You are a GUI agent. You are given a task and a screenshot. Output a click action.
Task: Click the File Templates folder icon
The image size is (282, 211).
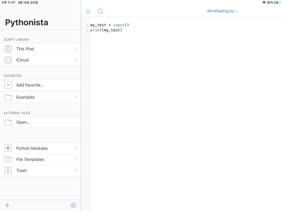coord(8,159)
